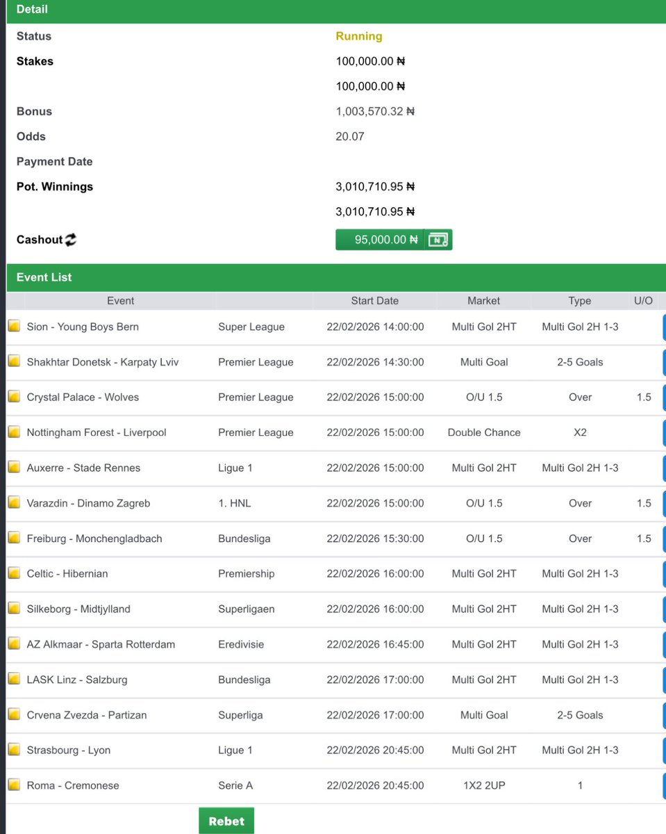Click the U/O column header

click(643, 301)
